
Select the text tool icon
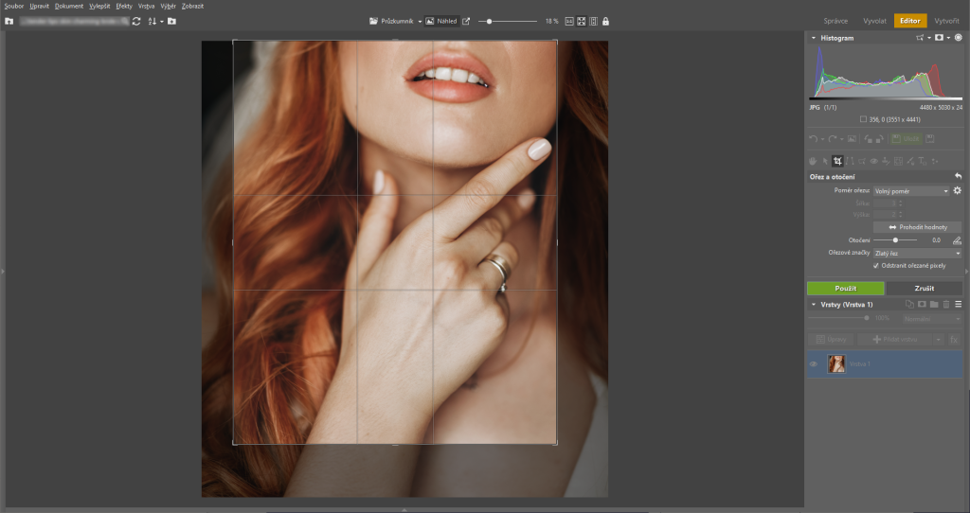[923, 161]
